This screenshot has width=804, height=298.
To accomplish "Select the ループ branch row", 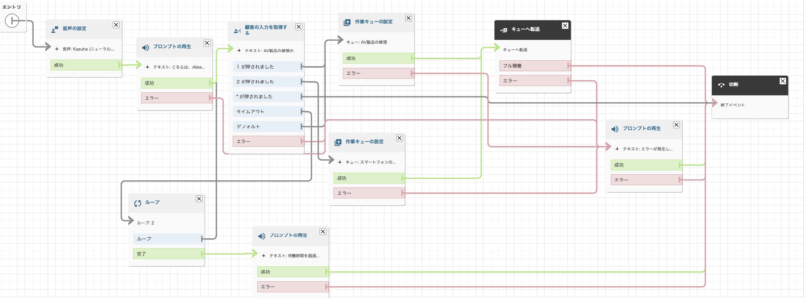I will (169, 239).
